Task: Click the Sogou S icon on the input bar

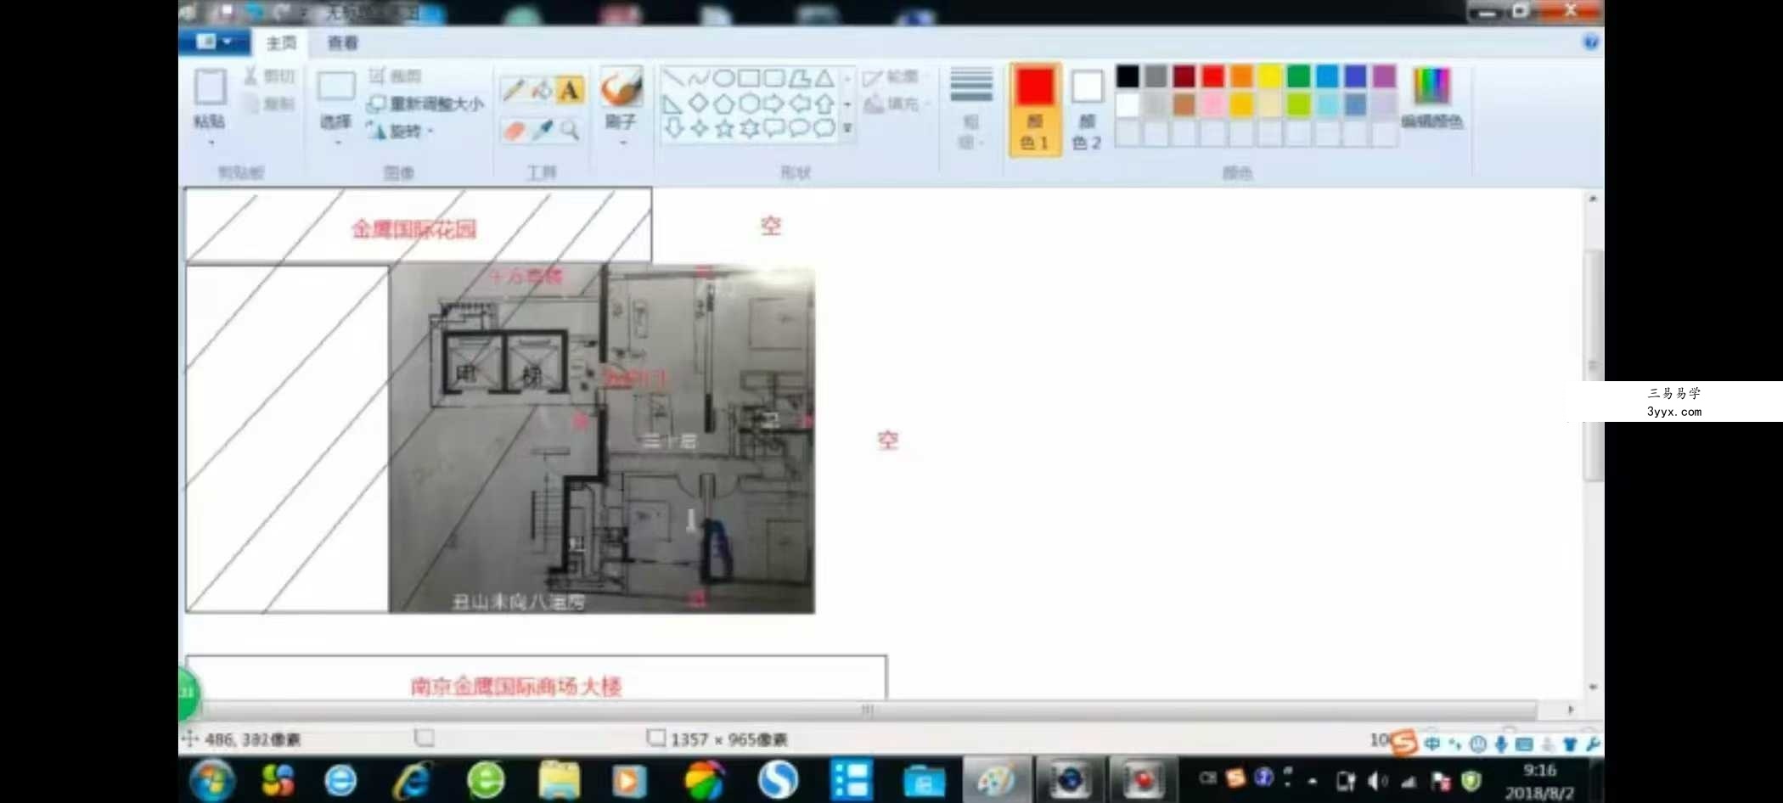Action: tap(1404, 743)
